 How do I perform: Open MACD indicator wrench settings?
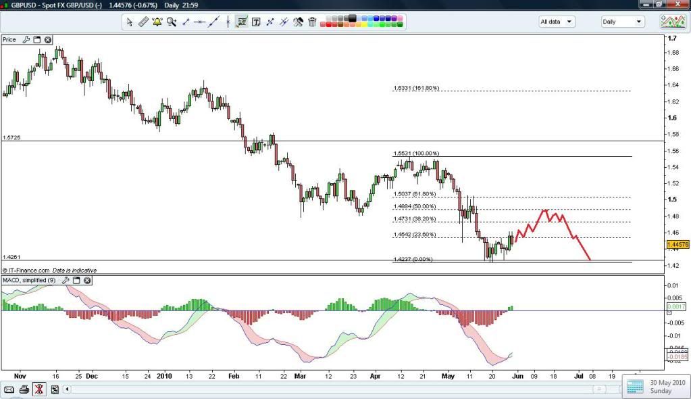point(66,280)
